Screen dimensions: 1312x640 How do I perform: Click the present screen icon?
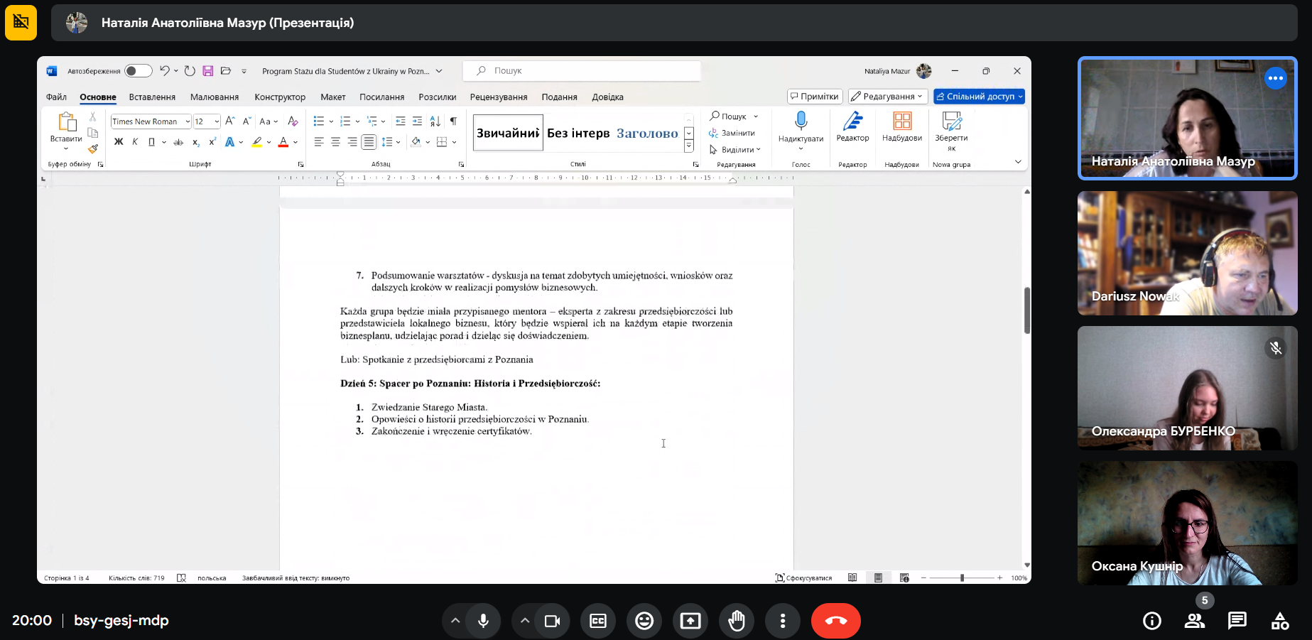[x=690, y=621]
